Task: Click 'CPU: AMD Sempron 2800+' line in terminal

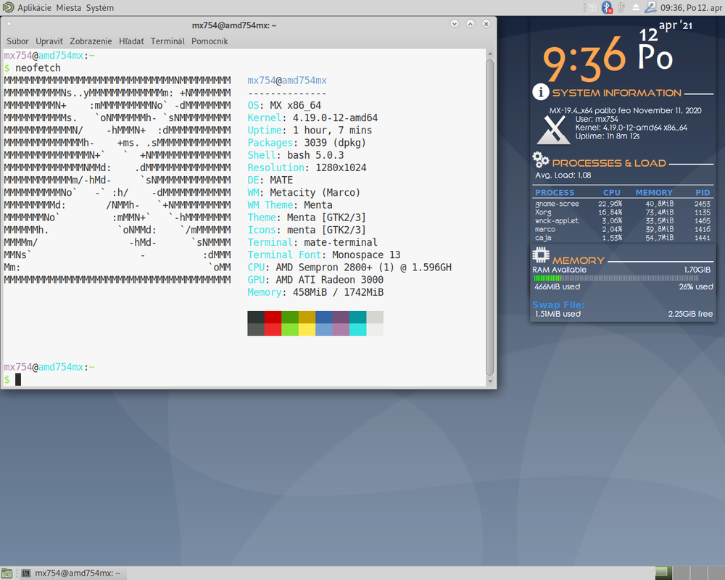Action: (x=349, y=268)
